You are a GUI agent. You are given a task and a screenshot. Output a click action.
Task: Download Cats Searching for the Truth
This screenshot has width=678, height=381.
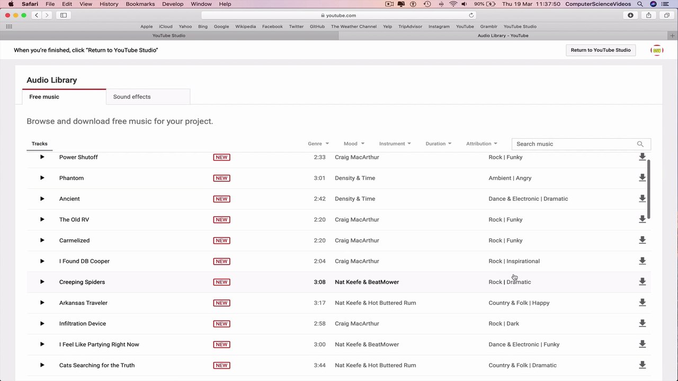[642, 365]
